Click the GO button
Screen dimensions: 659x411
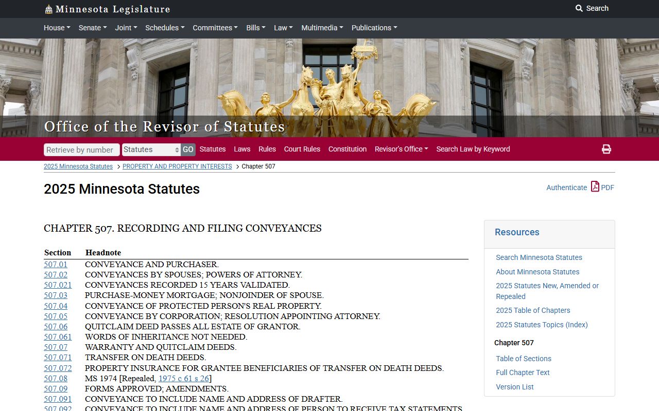pos(188,150)
